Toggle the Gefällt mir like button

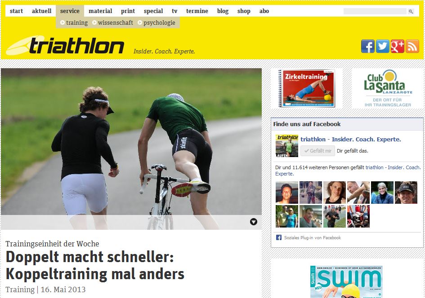point(318,151)
